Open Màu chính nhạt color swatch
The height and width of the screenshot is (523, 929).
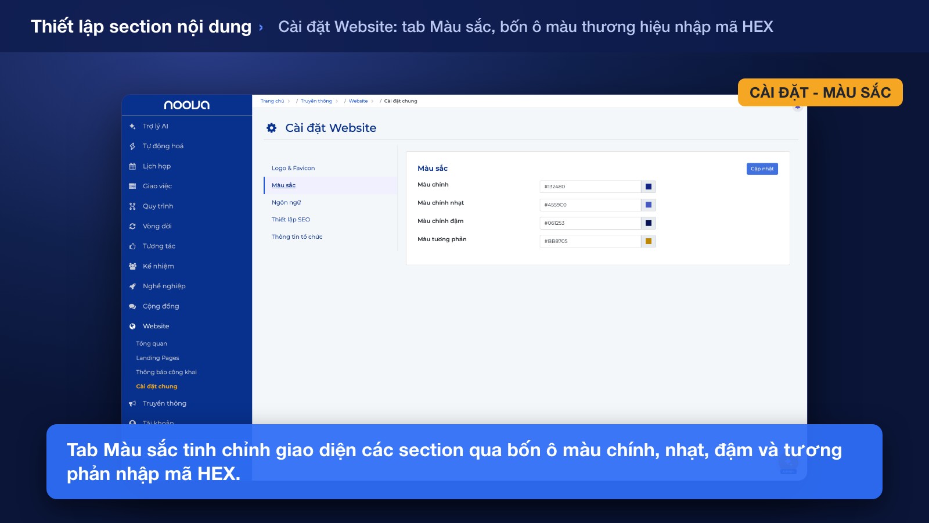(x=649, y=205)
